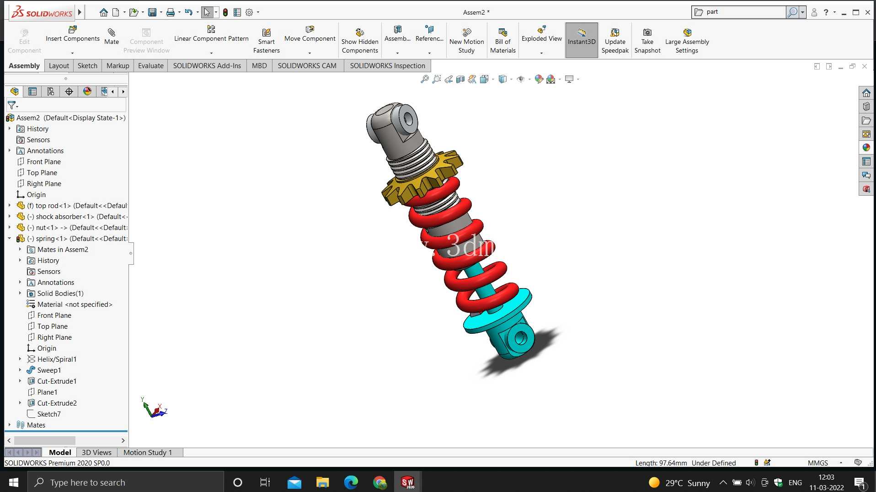
Task: Click the search commands input field
Action: [745, 12]
